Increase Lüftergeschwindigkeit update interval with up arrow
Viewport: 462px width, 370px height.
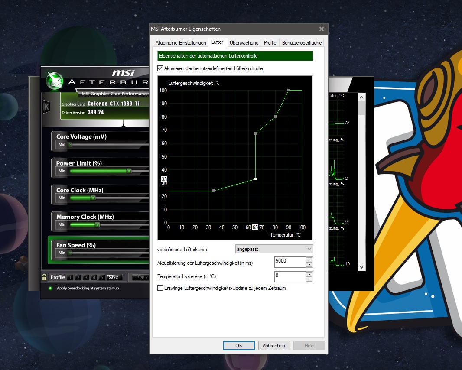pos(309,260)
